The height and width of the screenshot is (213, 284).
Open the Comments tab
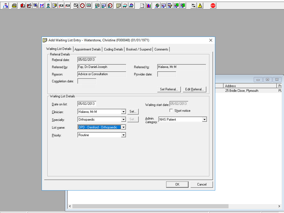(x=161, y=49)
